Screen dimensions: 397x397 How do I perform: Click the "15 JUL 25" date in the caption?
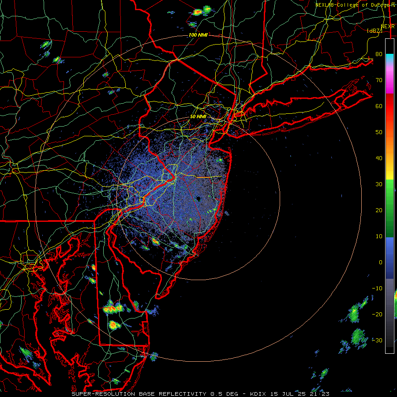pyautogui.click(x=288, y=394)
